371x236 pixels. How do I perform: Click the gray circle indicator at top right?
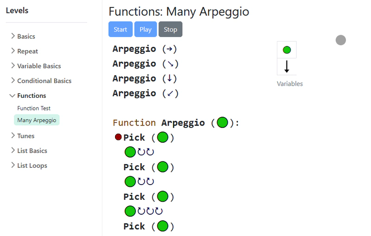[341, 40]
